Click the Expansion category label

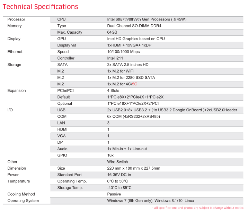(x=17, y=91)
